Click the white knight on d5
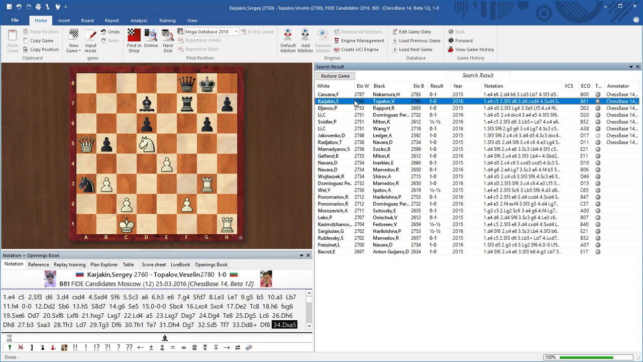 coord(146,144)
